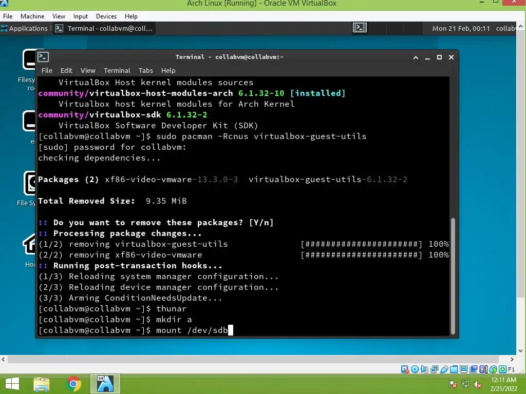This screenshot has height=394, width=526.
Task: Select the Terminal task button in Xfce panel
Action: click(104, 29)
